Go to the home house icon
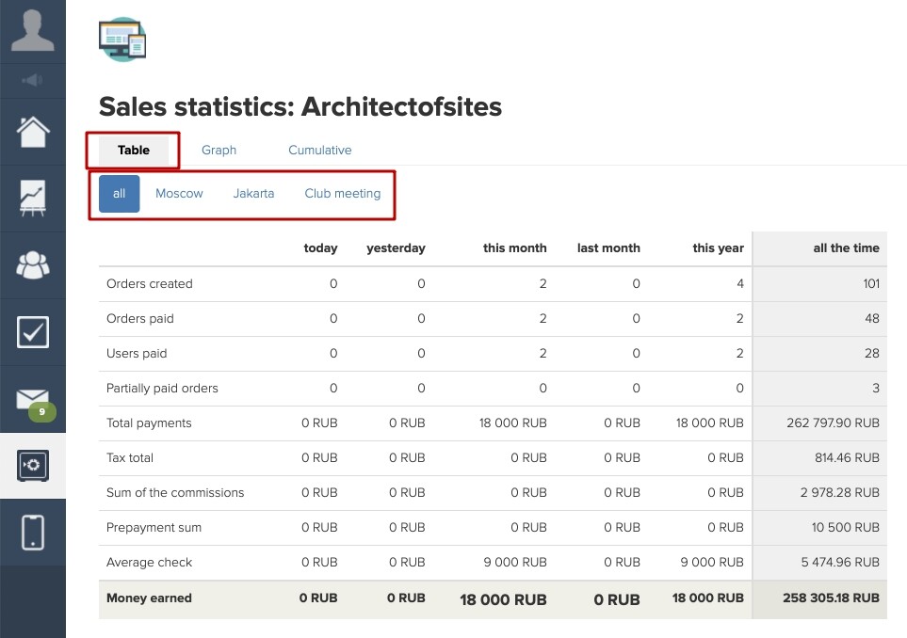Viewport: 907px width, 638px height. [x=33, y=132]
